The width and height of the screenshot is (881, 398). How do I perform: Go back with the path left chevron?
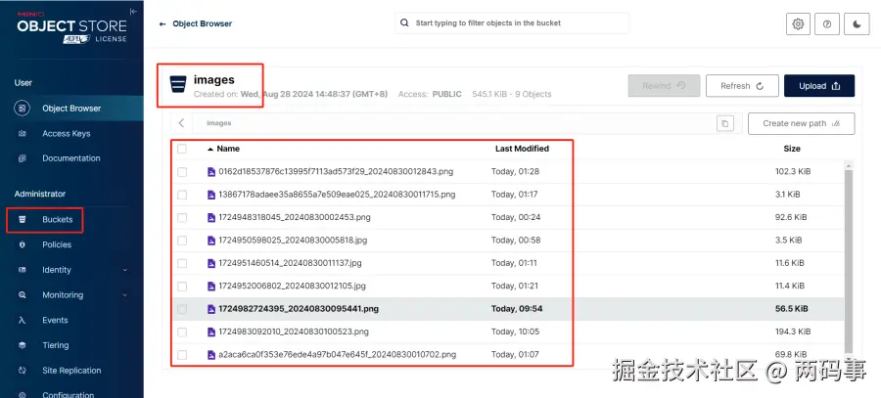(x=181, y=123)
